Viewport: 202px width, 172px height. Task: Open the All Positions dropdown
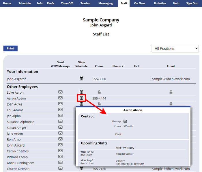(x=175, y=49)
